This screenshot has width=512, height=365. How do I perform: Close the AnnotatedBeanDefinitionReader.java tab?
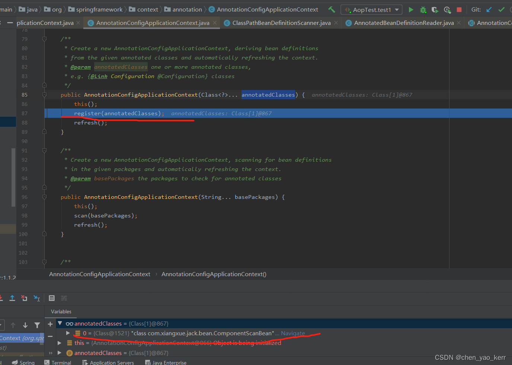(x=459, y=23)
